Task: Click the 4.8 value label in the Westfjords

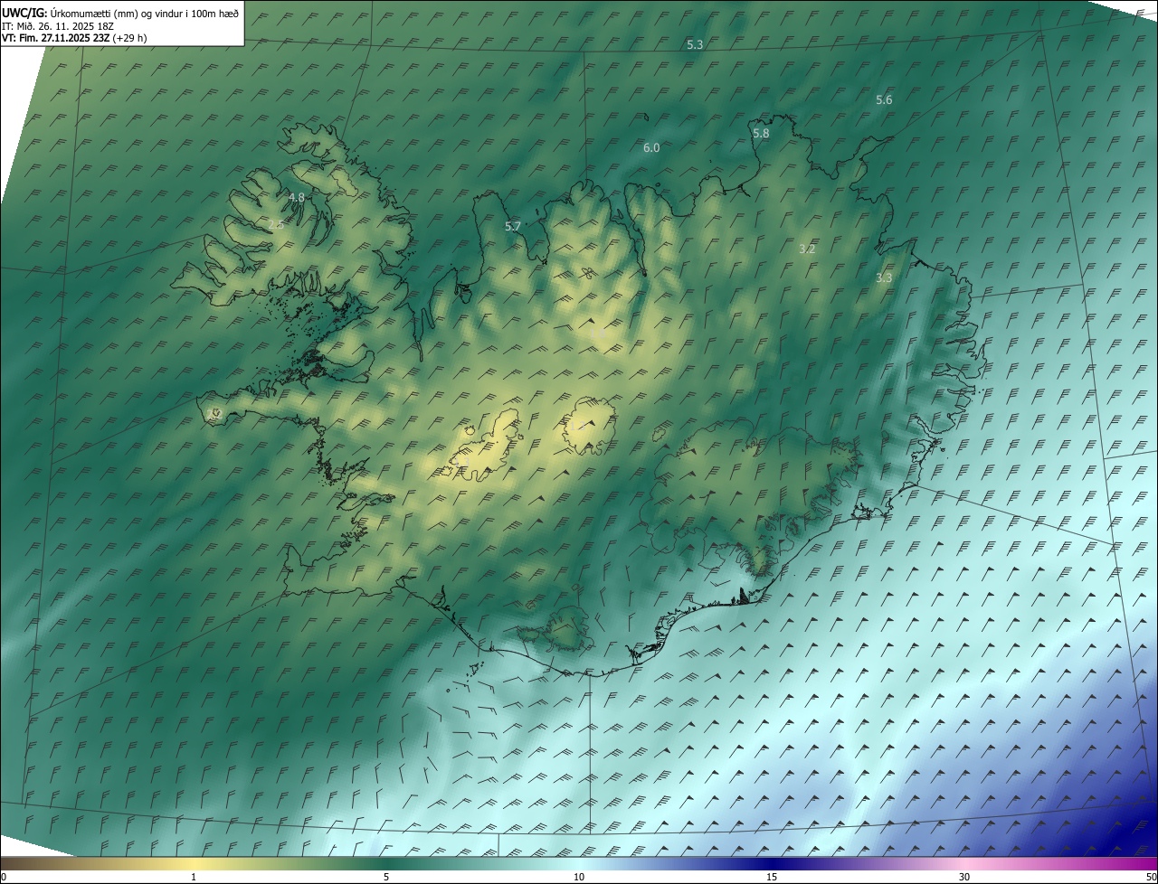Action: point(296,197)
